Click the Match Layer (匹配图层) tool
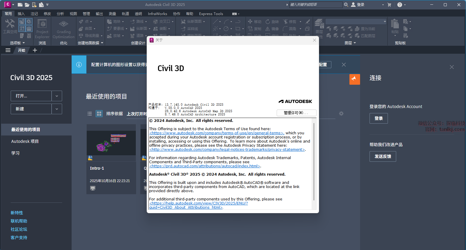 365,36
